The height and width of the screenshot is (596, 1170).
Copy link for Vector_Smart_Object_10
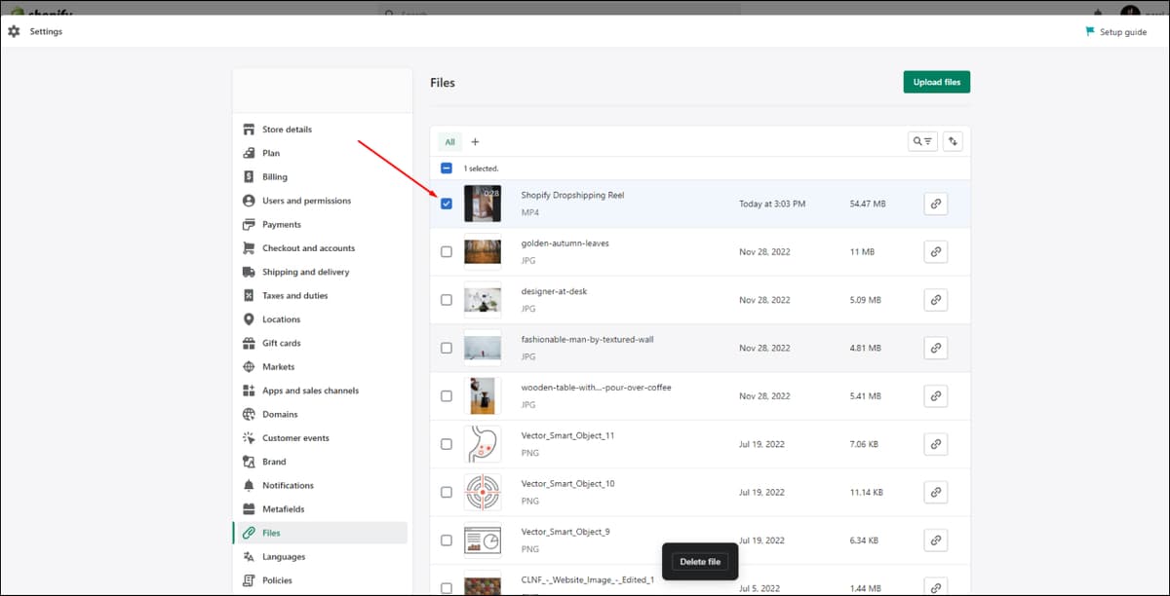[x=935, y=492]
